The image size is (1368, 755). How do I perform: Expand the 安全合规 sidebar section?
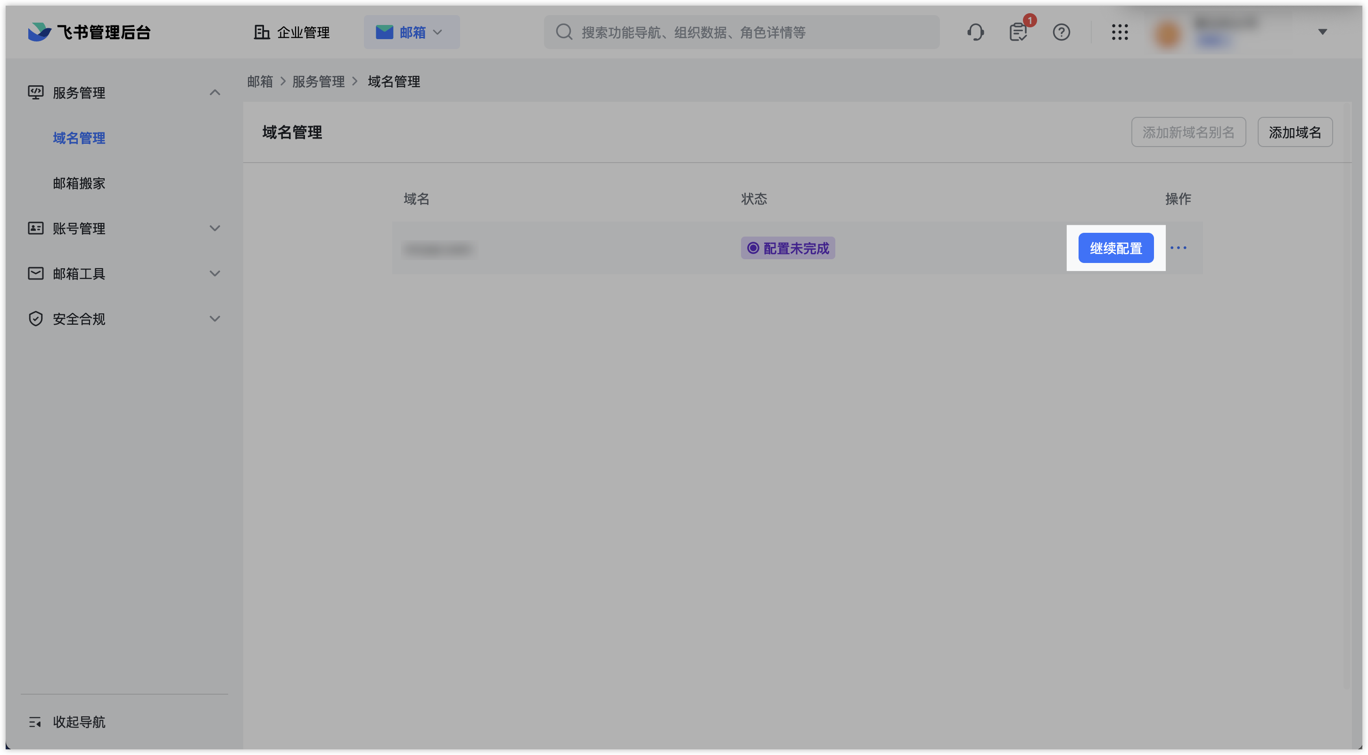click(x=214, y=319)
